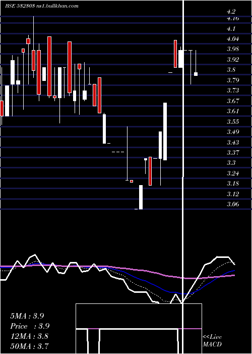The width and height of the screenshot is (252, 354).
Task: Click the 3.55 price axis label
Action: pyautogui.click(x=233, y=122)
